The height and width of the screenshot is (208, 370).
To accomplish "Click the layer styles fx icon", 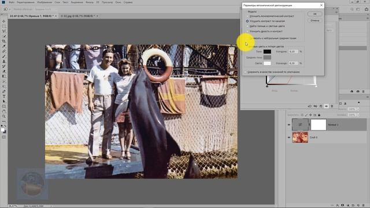I will [x=338, y=206].
